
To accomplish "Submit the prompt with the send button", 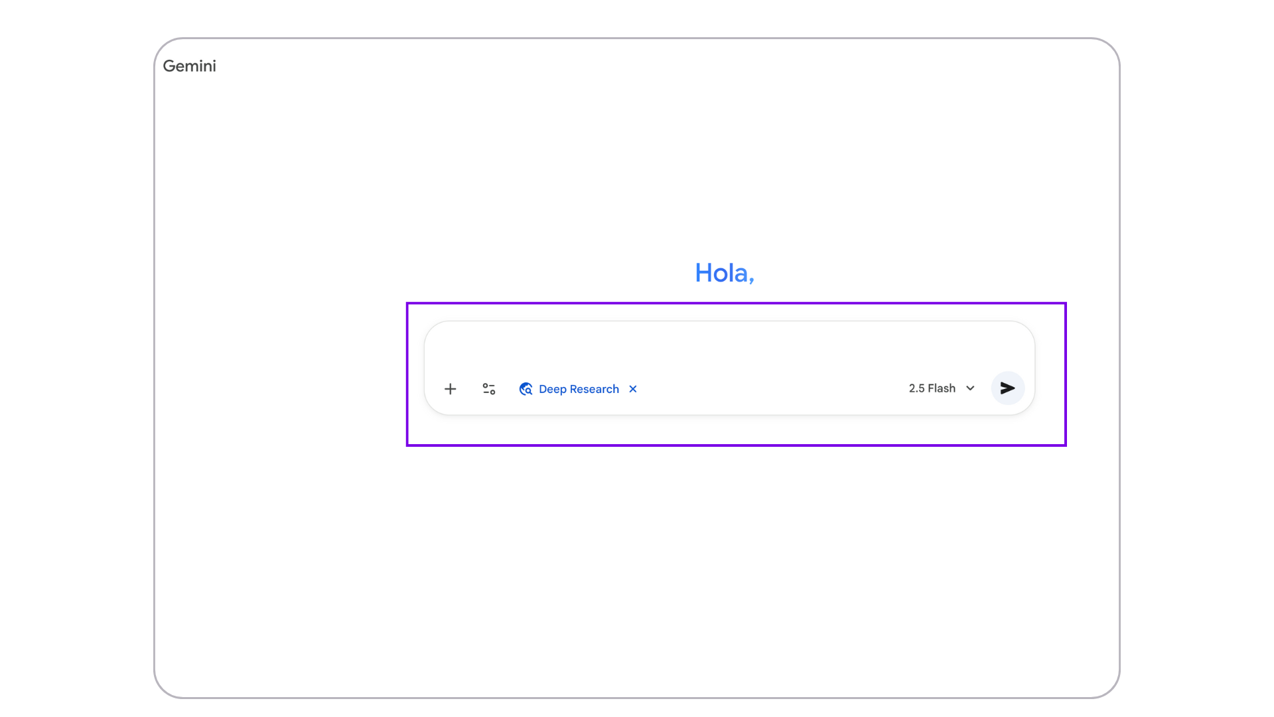I will (x=1007, y=388).
